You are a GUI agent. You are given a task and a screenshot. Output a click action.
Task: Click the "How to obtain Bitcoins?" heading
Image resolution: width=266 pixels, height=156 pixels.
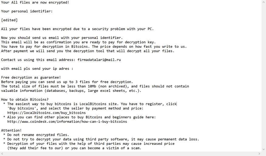click(x=25, y=99)
